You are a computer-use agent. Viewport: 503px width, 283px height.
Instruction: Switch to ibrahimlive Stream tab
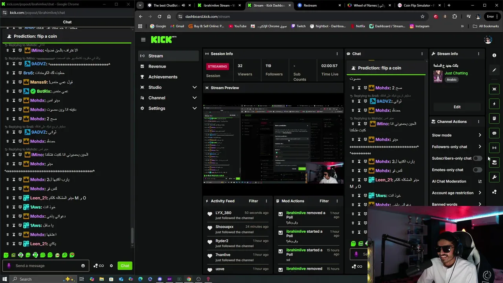(x=219, y=6)
